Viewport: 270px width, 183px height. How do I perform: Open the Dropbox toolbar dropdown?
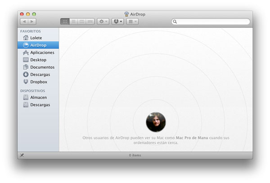coord(117,22)
